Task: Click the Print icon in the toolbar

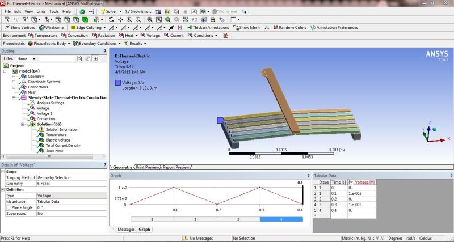Action: tap(212, 20)
